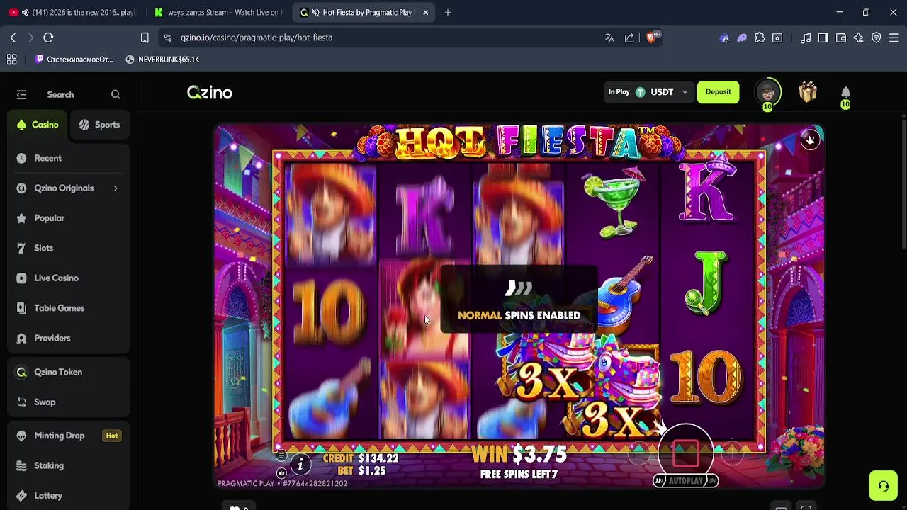Open the Leo AI sparkle icon
This screenshot has width=907, height=510.
tap(859, 38)
